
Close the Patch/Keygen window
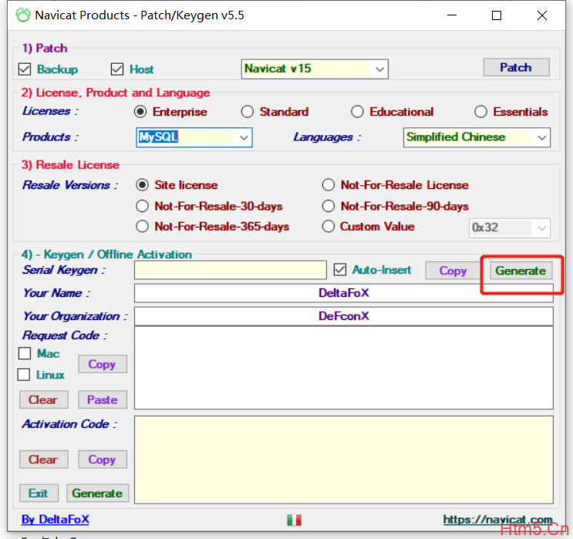coord(542,15)
